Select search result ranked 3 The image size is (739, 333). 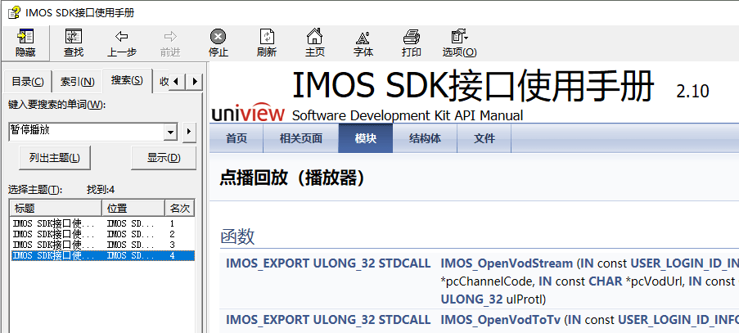[x=102, y=245]
